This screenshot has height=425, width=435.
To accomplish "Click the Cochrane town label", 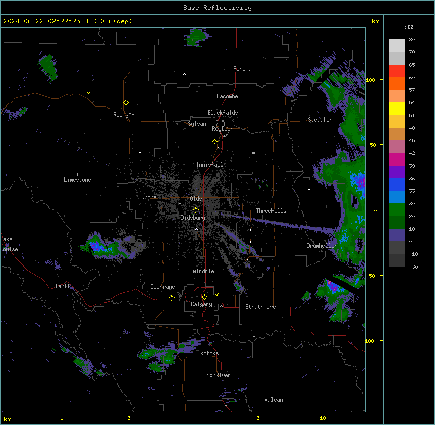I will pos(162,287).
